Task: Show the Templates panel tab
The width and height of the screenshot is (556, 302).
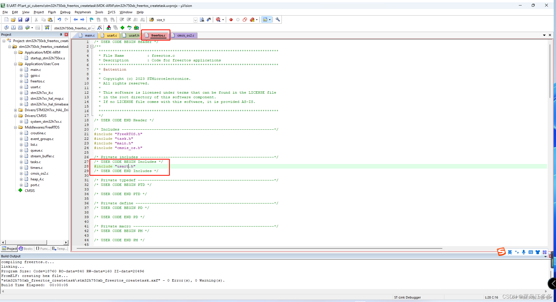Action: [60, 249]
